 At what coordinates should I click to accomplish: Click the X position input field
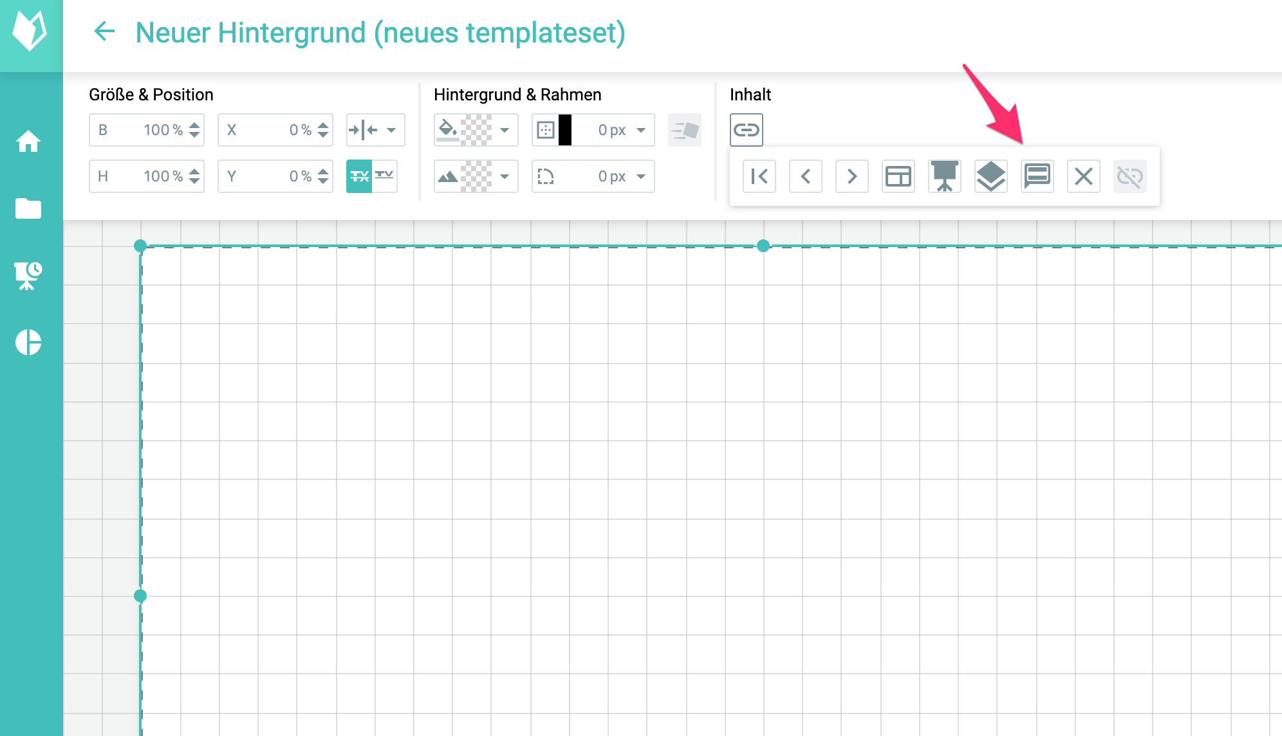click(x=275, y=130)
